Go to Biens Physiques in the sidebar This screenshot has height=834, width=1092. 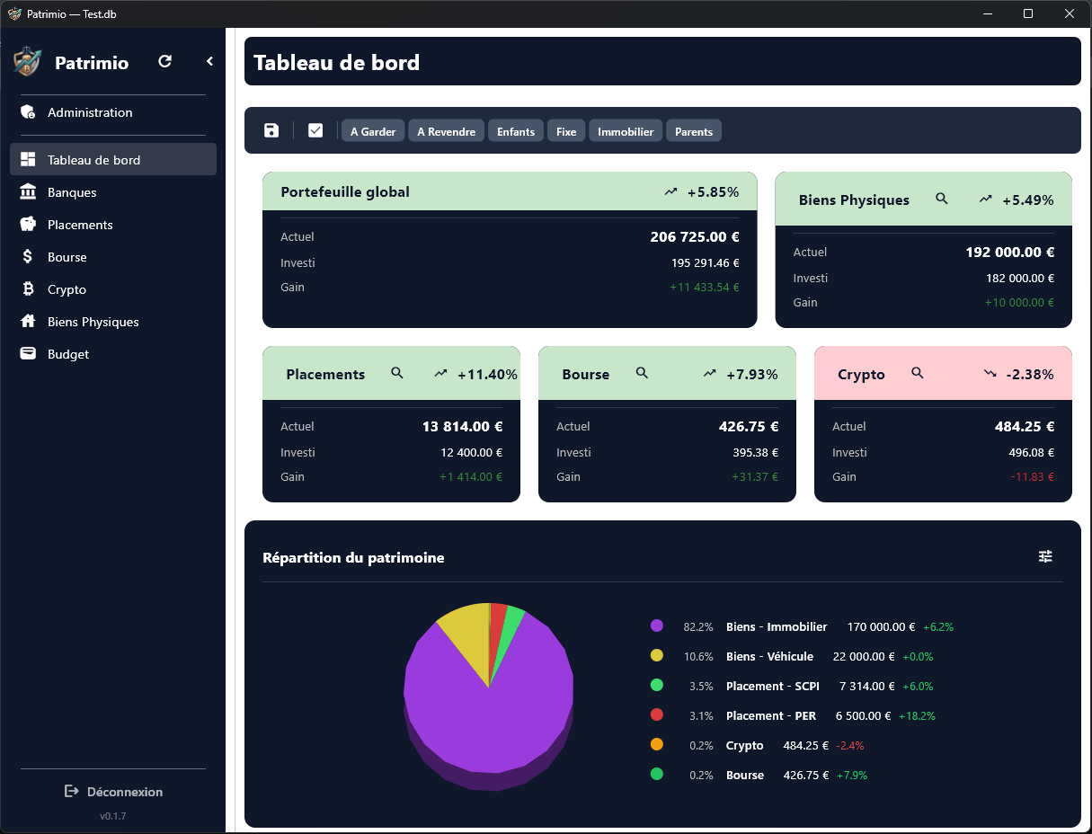pyautogui.click(x=113, y=322)
